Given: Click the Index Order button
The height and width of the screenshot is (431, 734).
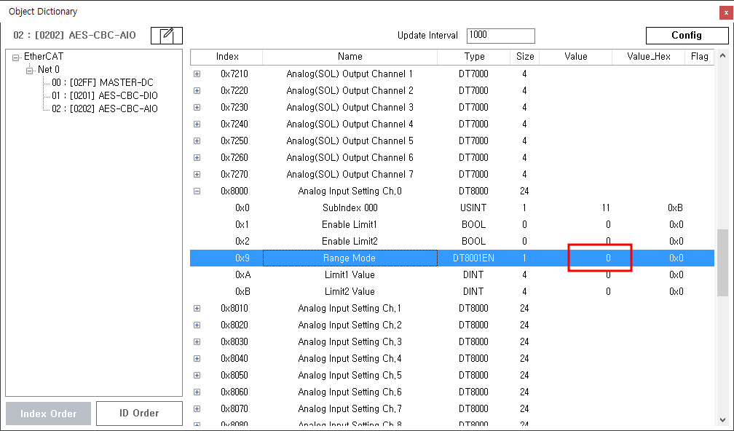Looking at the screenshot, I should (x=48, y=413).
